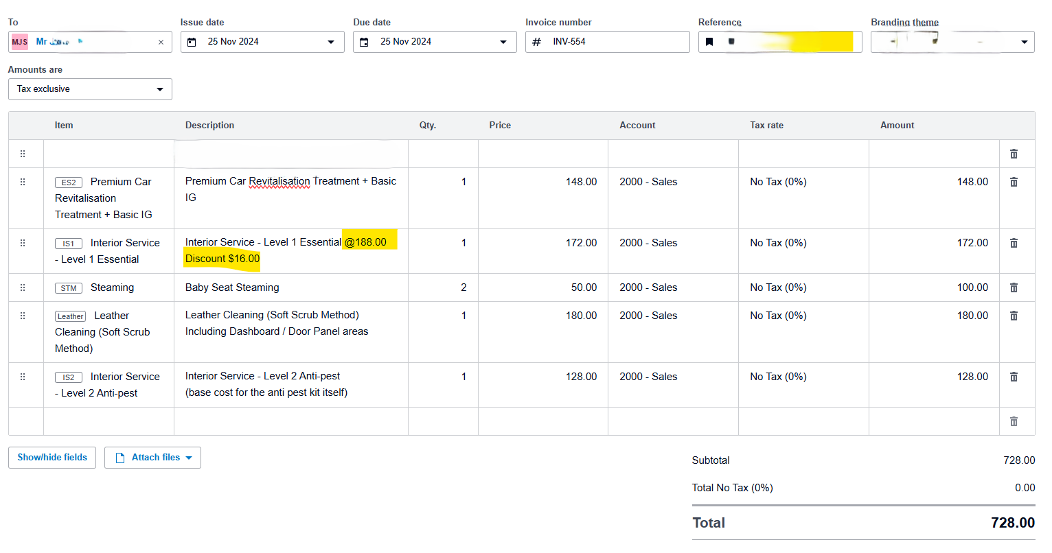Click the Steaming quantity cell showing 2
The height and width of the screenshot is (553, 1052).
coord(443,287)
